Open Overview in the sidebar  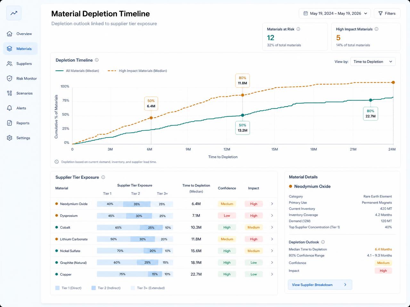pyautogui.click(x=20, y=34)
